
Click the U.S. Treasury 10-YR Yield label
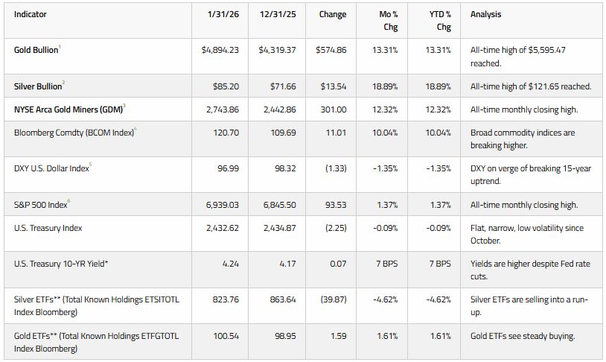[x=61, y=264]
